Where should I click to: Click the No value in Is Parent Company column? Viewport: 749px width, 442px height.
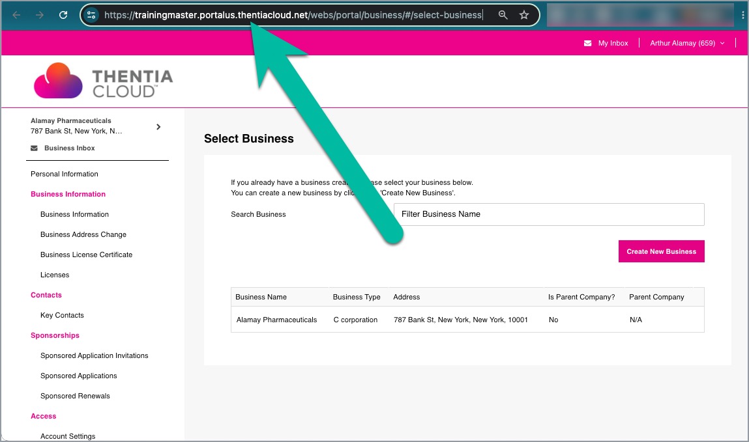553,320
